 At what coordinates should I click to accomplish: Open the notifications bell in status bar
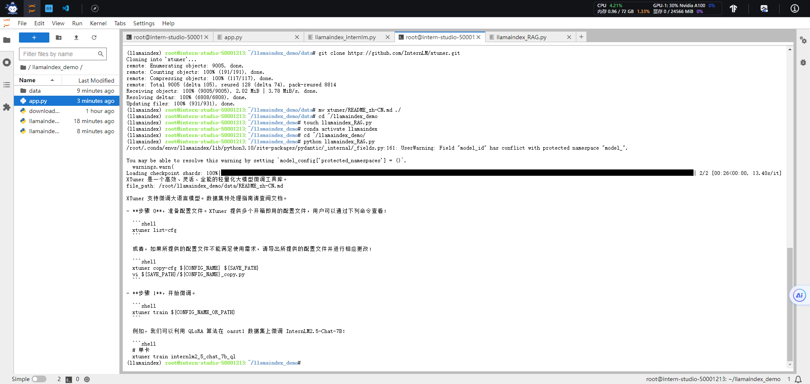click(x=798, y=379)
